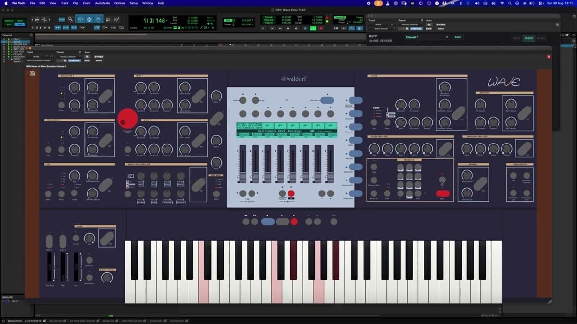Select the Grabber hand tool
The width and height of the screenshot is (577, 324).
pos(98,20)
